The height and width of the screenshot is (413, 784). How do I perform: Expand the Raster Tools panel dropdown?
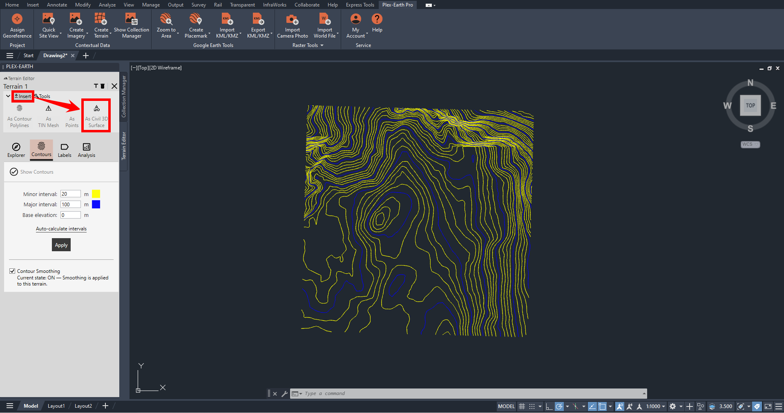click(322, 45)
